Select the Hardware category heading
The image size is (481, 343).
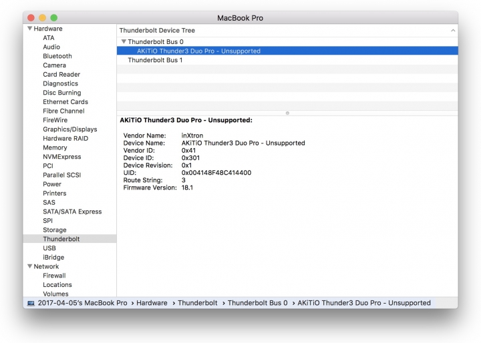[x=48, y=29]
